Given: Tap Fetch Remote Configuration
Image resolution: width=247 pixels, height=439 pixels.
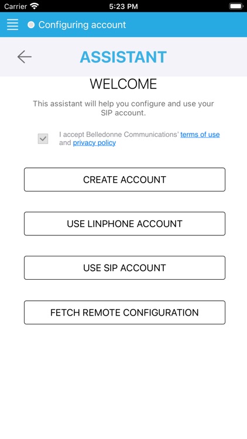Looking at the screenshot, I should coord(125,313).
